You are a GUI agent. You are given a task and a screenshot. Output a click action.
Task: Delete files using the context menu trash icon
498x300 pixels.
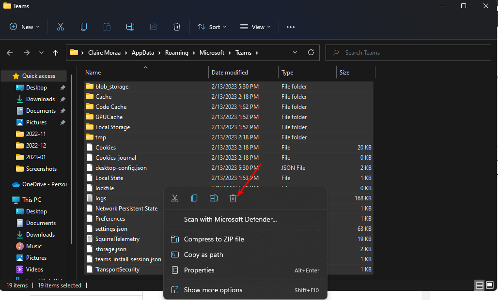coord(233,198)
